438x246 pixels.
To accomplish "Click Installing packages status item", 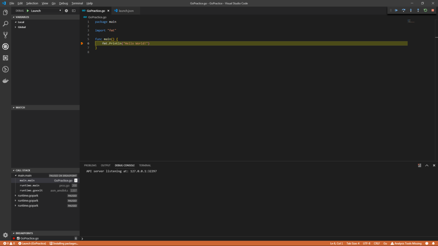I will tap(64, 243).
